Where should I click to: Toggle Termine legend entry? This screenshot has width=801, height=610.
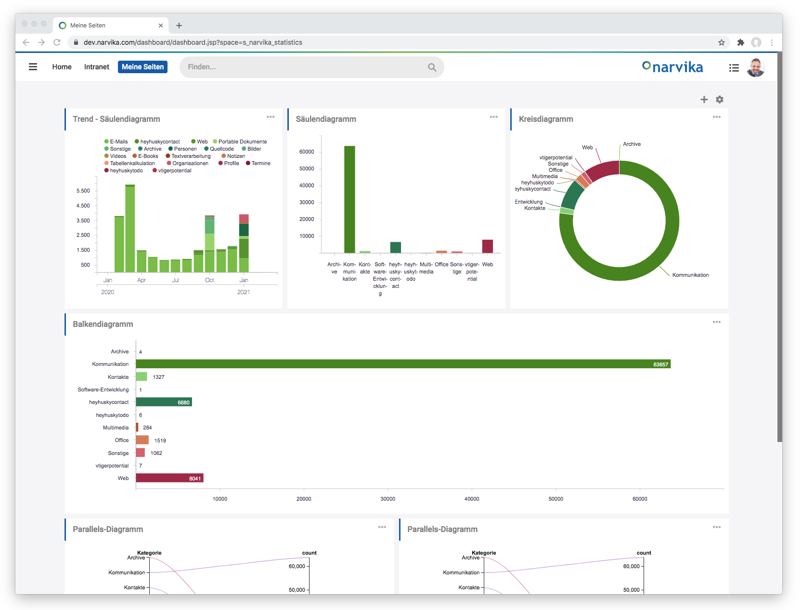click(258, 163)
